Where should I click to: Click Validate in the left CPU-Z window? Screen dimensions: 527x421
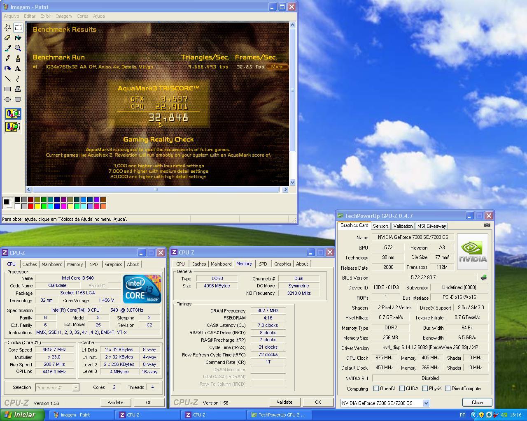pos(115,402)
